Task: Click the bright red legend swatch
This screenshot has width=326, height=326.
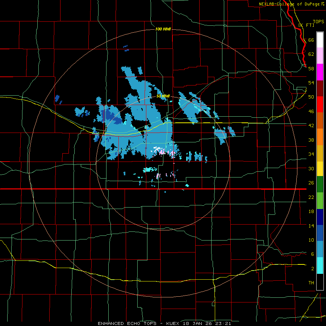Action: point(320,104)
